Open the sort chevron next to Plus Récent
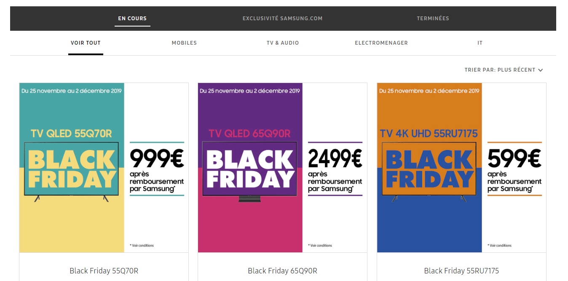568x281 pixels. [x=540, y=70]
